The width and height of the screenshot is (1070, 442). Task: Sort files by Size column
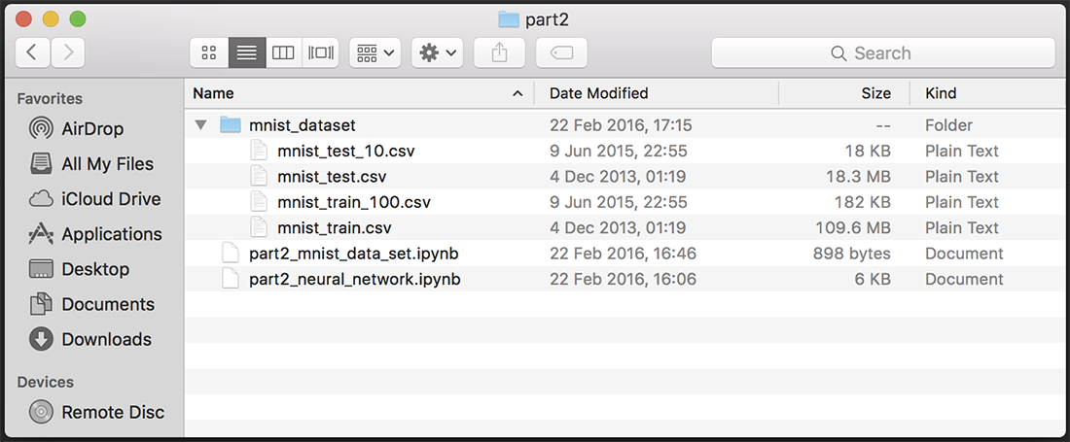point(875,93)
